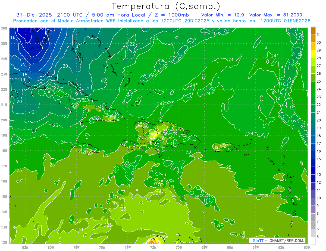Screen dimensions: 326x251
Task: Click the 19N latitude axis label
Action: [x=4, y=135]
